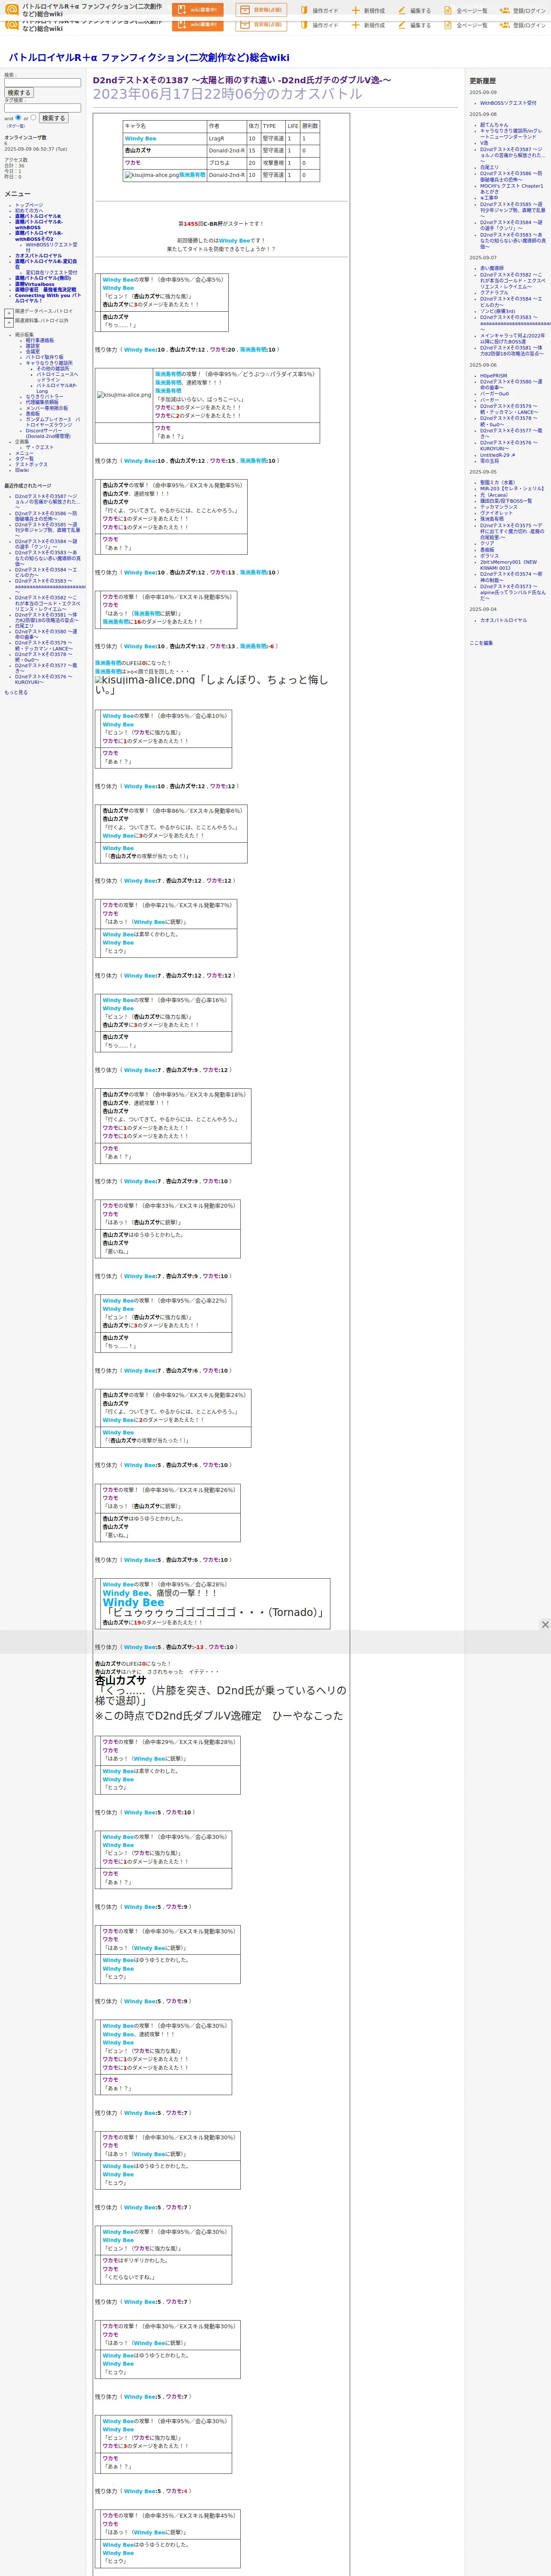Open テストボックス menu link
551x2576 pixels.
pos(31,464)
